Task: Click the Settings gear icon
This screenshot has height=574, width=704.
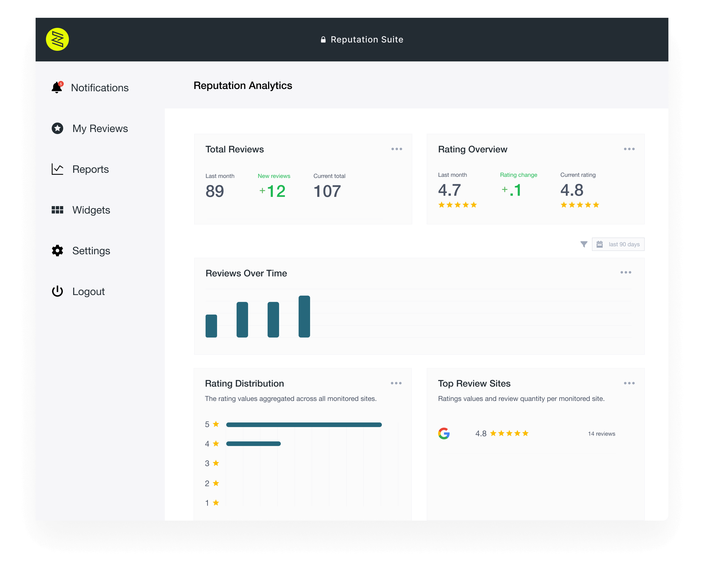Action: coord(57,251)
